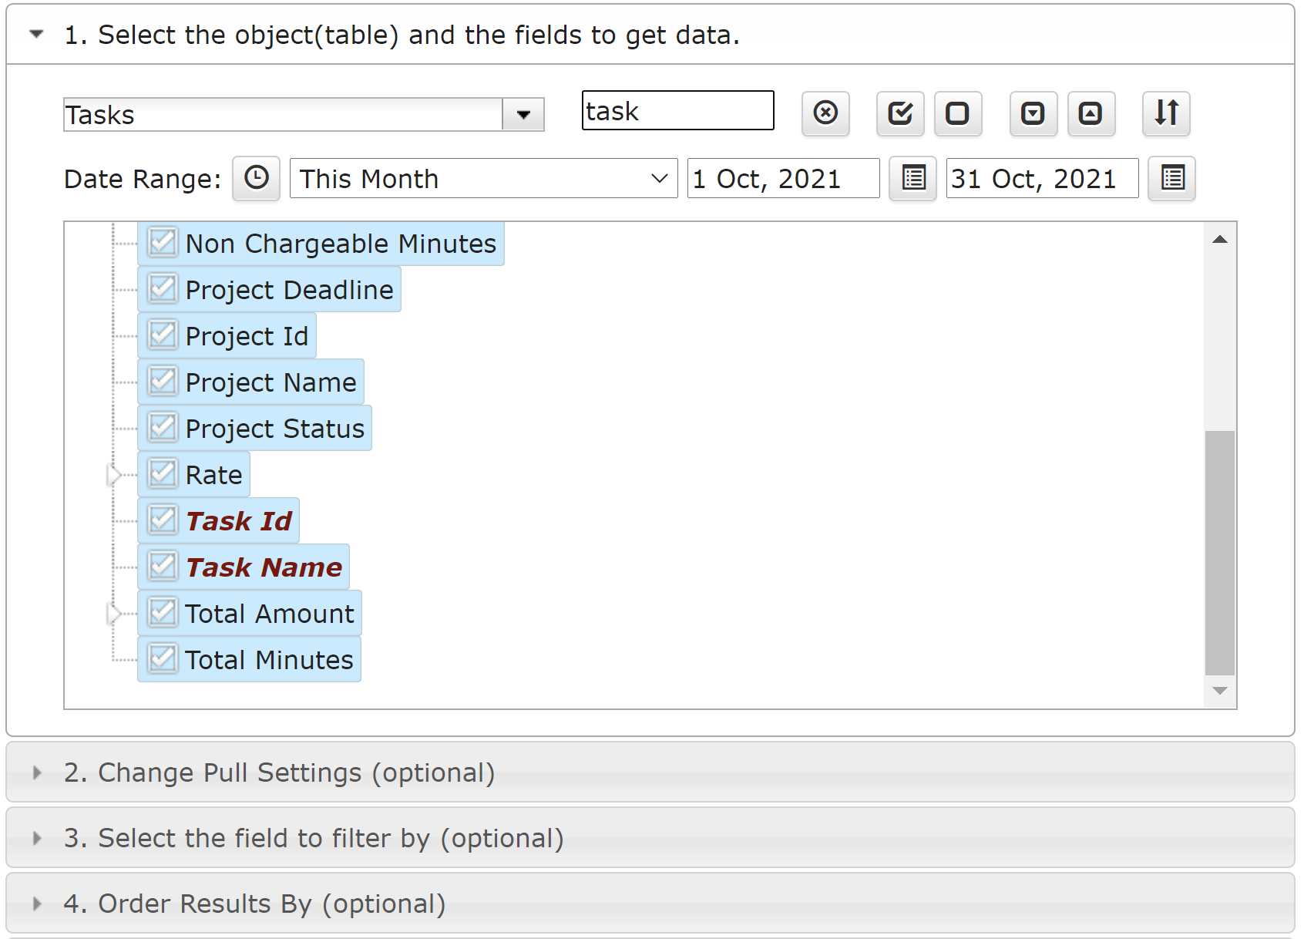Click the collapse all tree nodes icon

(1091, 113)
